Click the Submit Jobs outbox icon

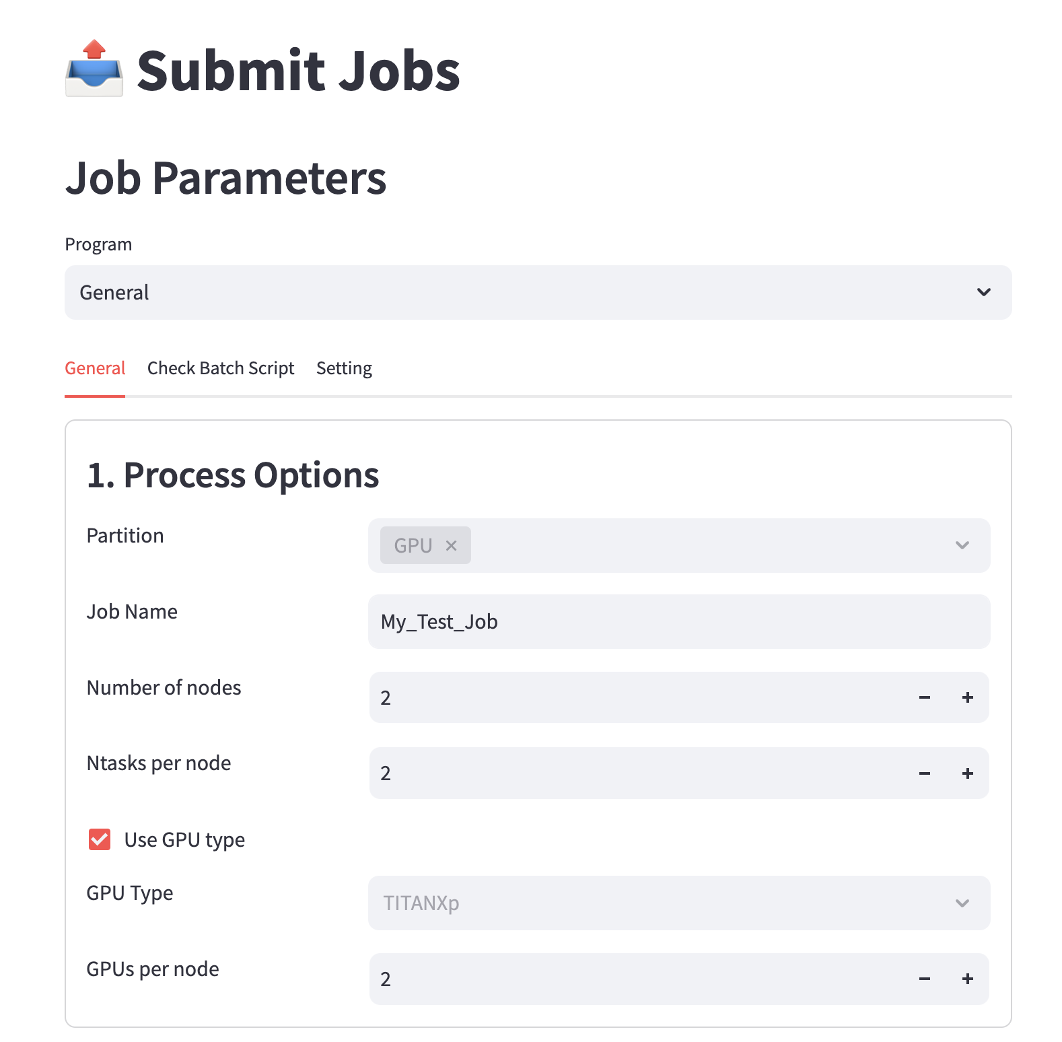tap(94, 69)
